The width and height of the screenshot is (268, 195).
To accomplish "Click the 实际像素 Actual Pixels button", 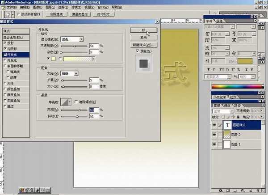I will [57, 14].
